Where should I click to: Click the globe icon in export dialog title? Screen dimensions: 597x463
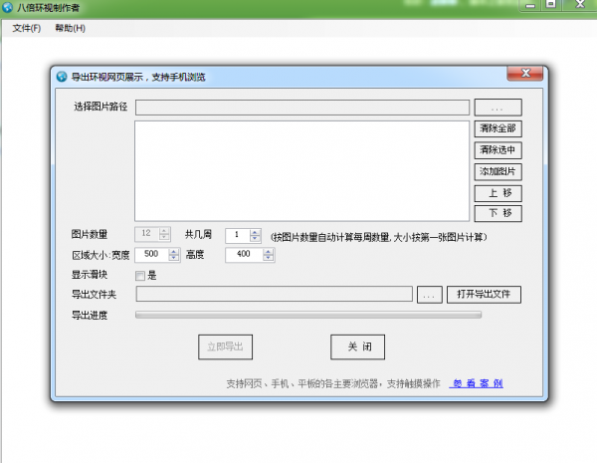[x=62, y=77]
